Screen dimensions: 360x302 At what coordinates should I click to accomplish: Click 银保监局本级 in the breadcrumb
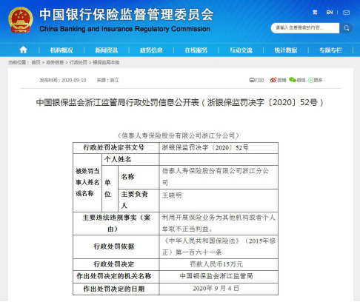(x=106, y=62)
